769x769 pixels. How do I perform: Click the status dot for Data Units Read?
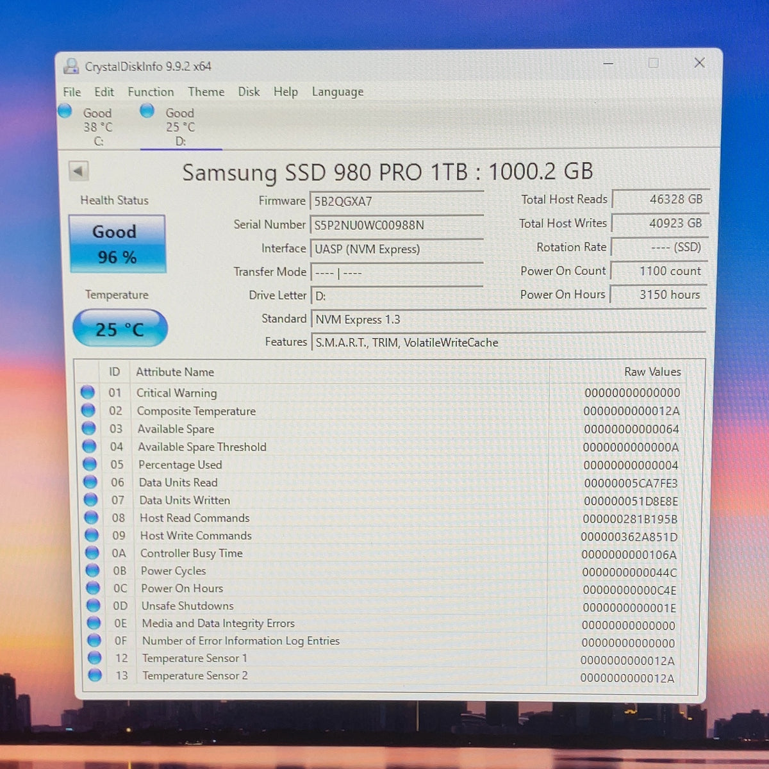[x=91, y=482]
